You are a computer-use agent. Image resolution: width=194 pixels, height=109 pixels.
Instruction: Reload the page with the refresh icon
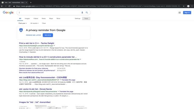[x=9, y=6]
